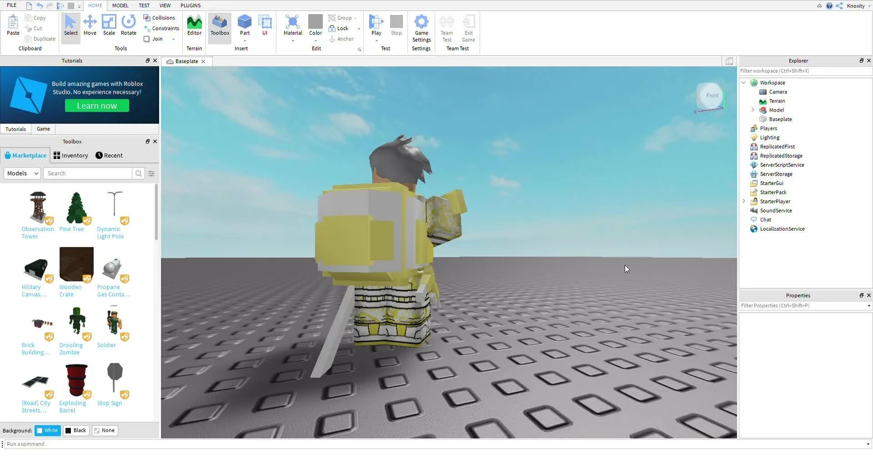Open Game Settings gear
Viewport: 873px width, 464px height.
(x=421, y=28)
